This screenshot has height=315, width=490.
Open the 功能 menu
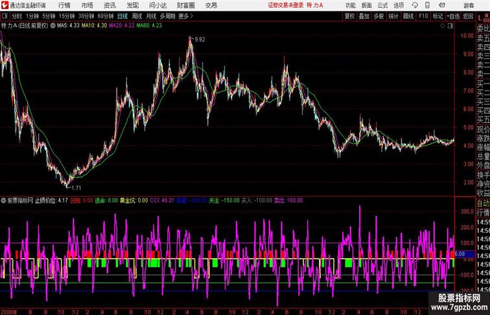click(x=351, y=6)
